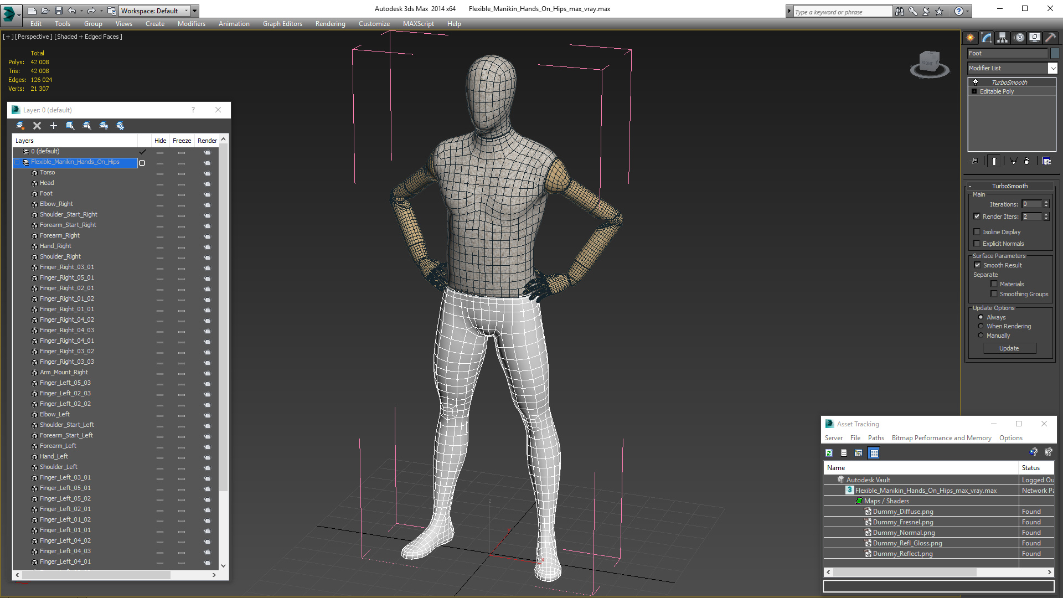Viewport: 1063px width, 598px height.
Task: Click the Save File floppy icon
Action: point(58,11)
